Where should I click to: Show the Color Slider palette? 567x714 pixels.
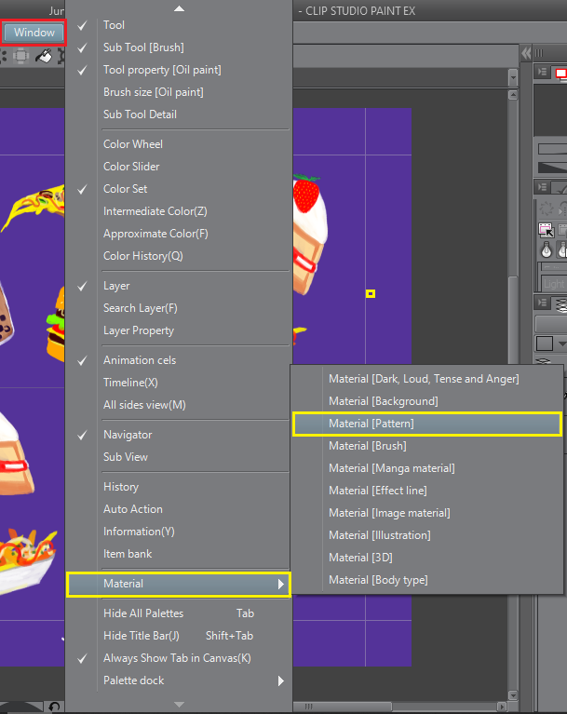(178, 167)
